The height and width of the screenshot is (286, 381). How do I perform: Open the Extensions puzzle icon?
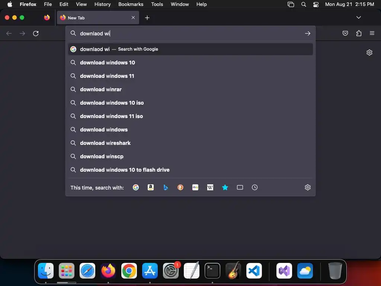[x=359, y=33]
